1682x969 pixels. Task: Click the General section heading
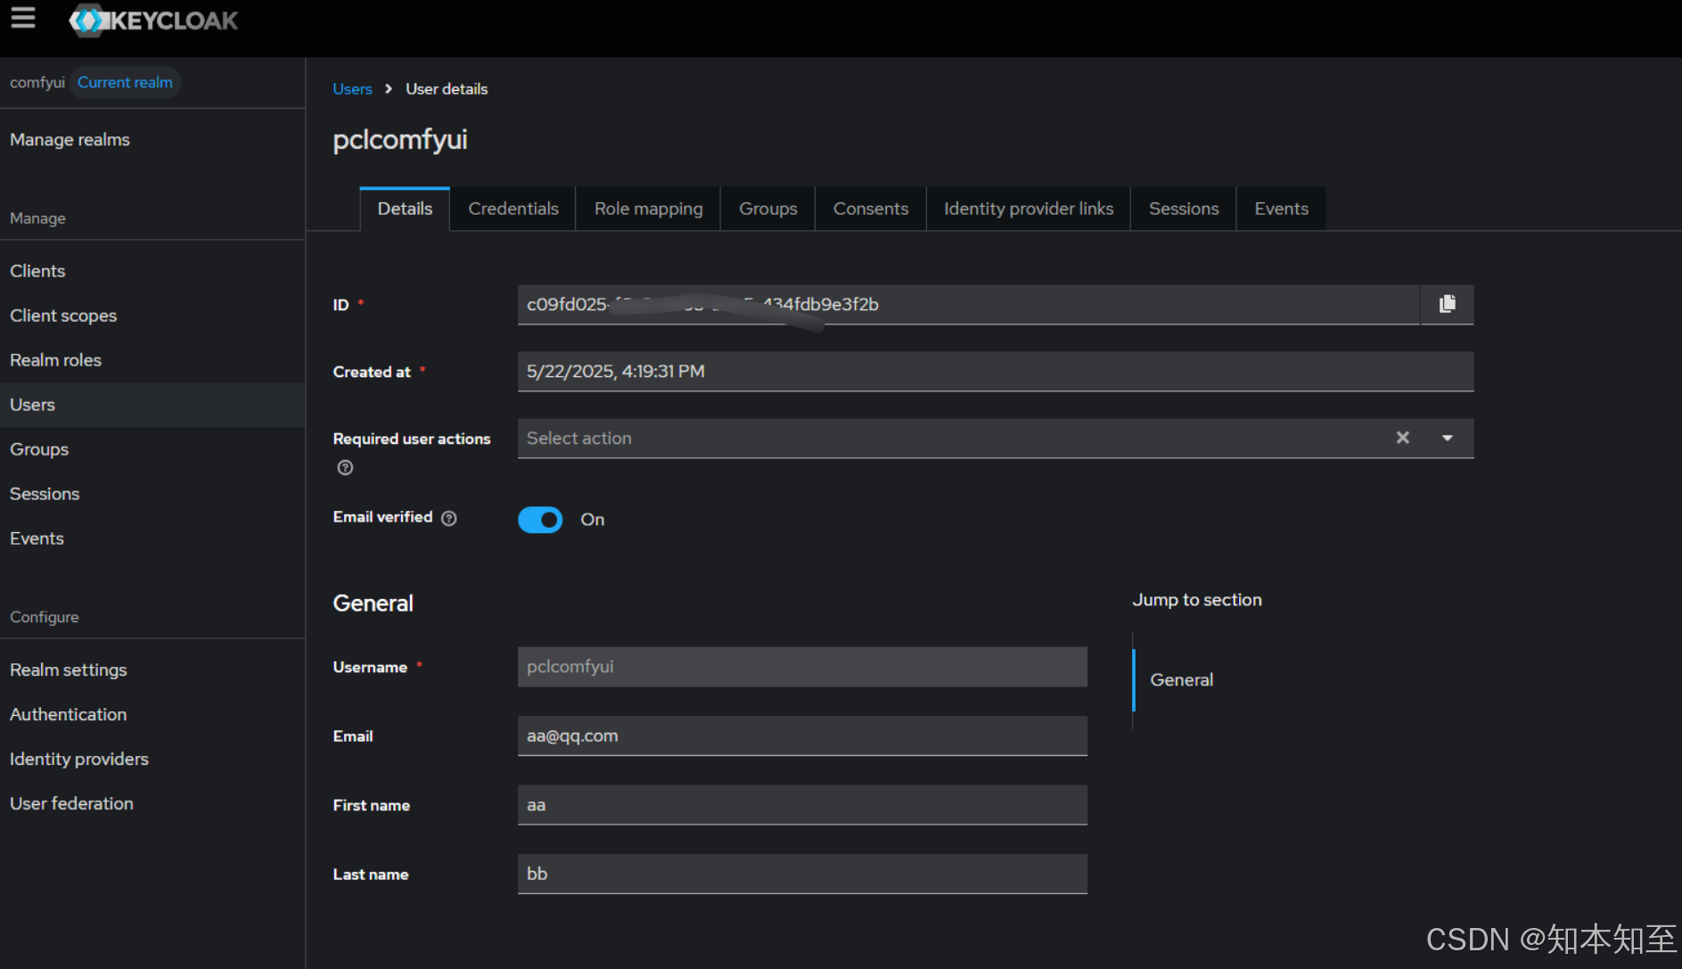(x=373, y=604)
